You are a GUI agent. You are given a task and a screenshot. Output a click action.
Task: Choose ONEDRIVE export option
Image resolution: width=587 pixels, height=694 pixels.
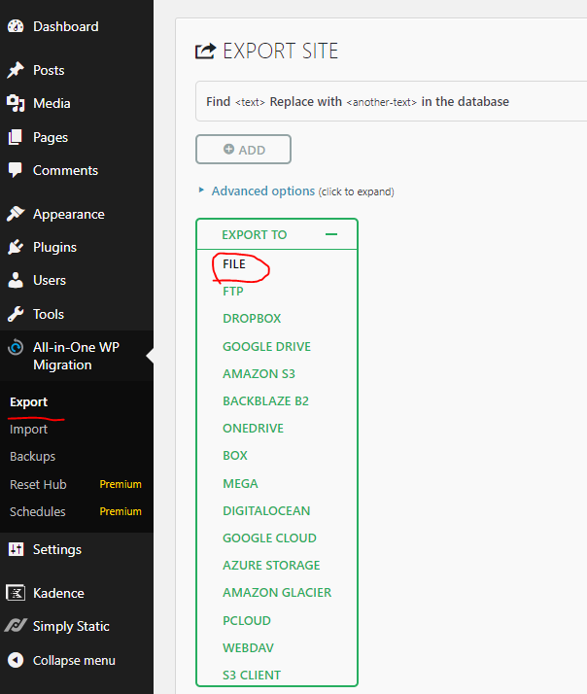(254, 428)
